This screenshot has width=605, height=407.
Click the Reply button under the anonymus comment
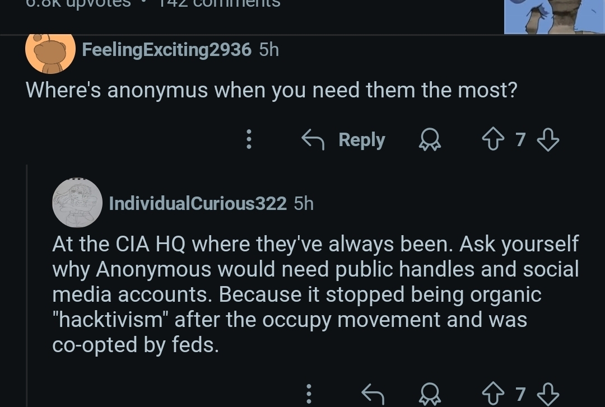(343, 139)
